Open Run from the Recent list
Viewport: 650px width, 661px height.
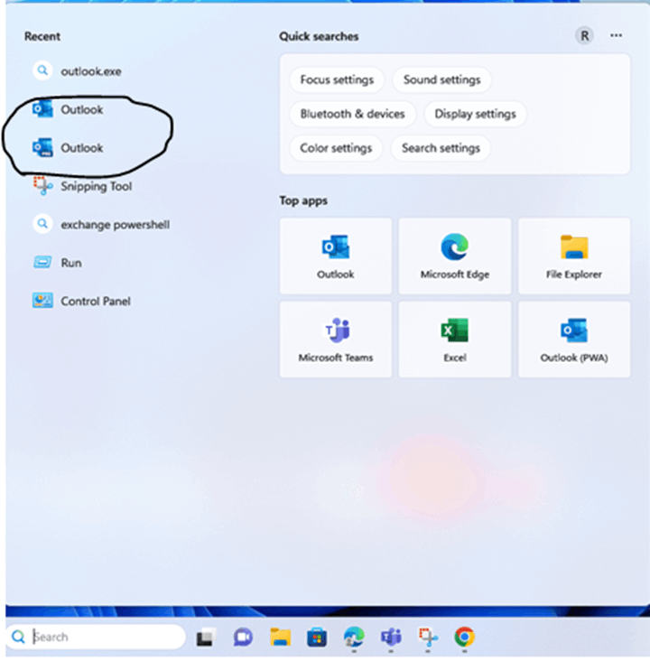(x=58, y=263)
